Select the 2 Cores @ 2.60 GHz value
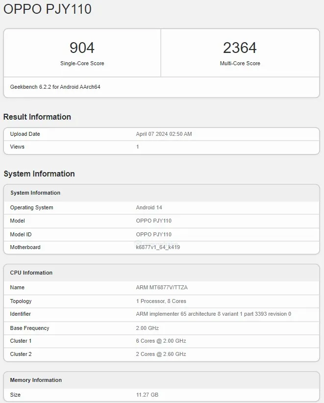 [161, 354]
